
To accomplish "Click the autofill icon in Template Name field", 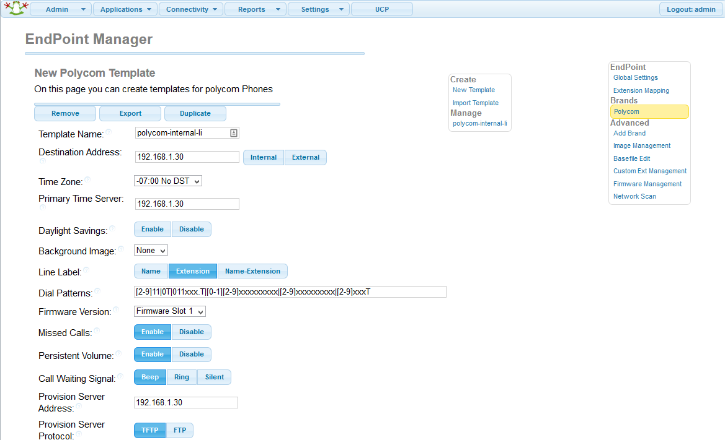I will [x=234, y=133].
